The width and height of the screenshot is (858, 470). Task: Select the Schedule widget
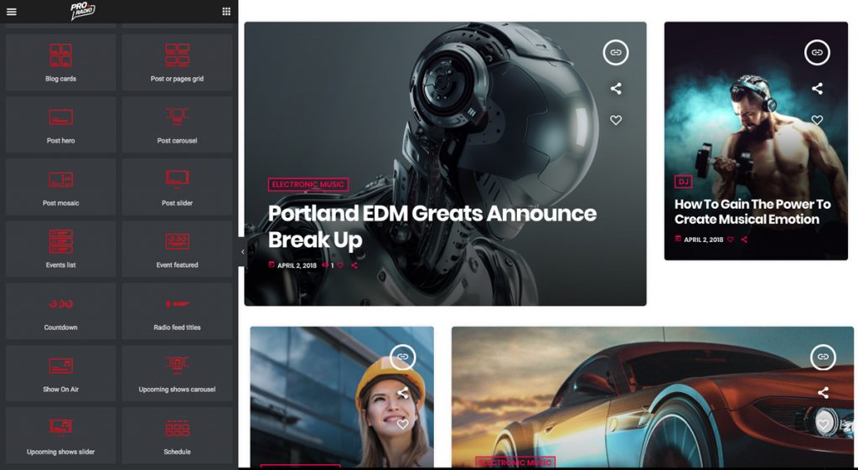click(177, 435)
